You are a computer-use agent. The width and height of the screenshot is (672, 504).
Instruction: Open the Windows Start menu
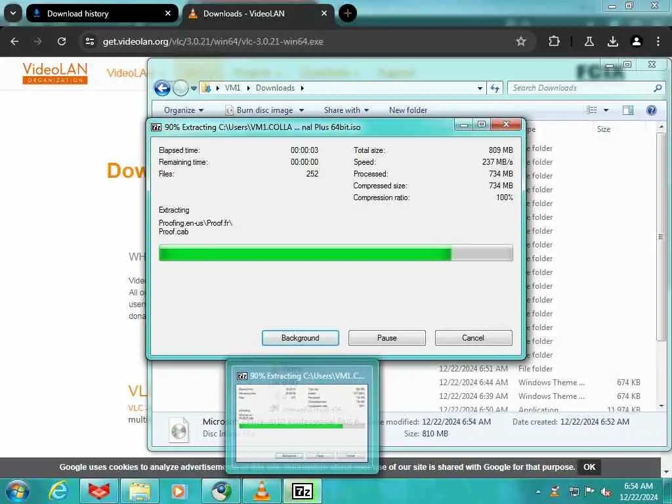click(x=18, y=491)
